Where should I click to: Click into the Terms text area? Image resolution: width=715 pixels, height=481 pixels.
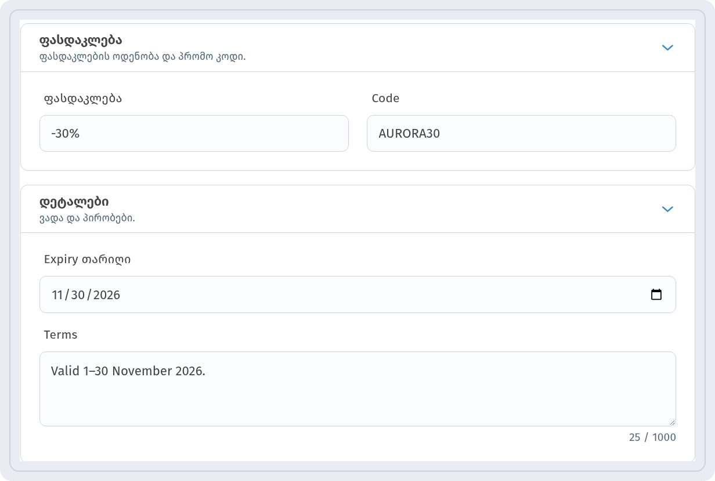(358, 389)
